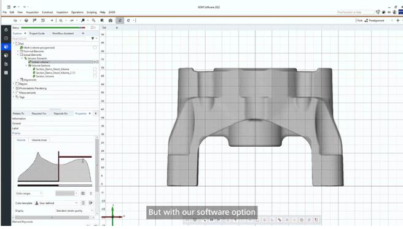
Task: Expand the Alignments tree node
Action: (x=18, y=80)
